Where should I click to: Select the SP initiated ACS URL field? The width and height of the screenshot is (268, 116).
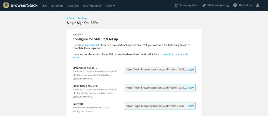[160, 70]
